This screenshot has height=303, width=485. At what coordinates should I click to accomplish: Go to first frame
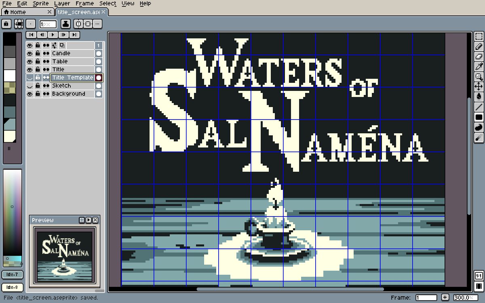(32, 35)
